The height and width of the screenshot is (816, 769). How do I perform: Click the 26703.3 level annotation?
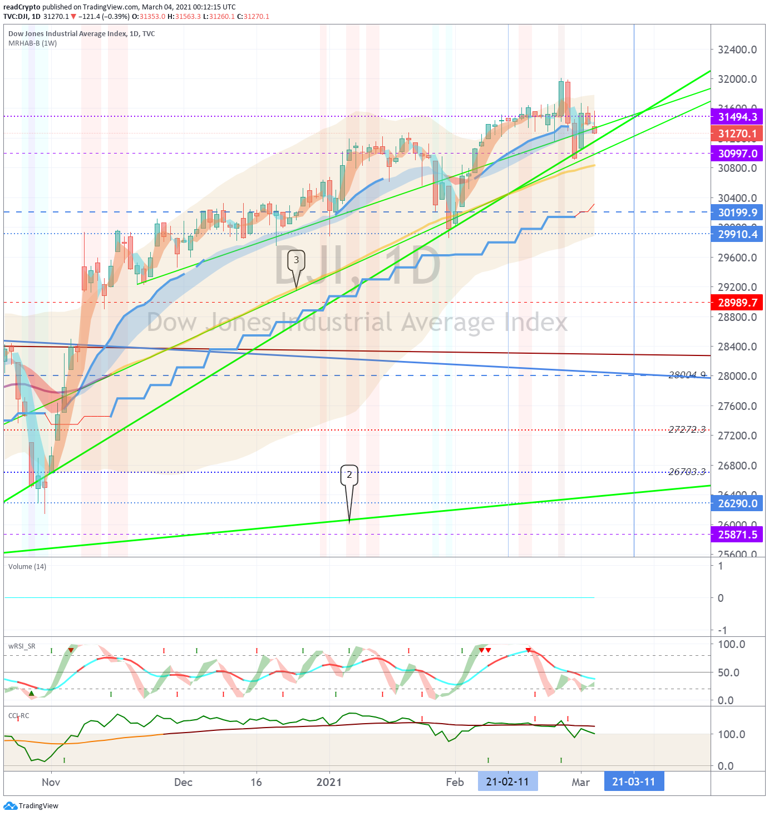click(x=687, y=472)
